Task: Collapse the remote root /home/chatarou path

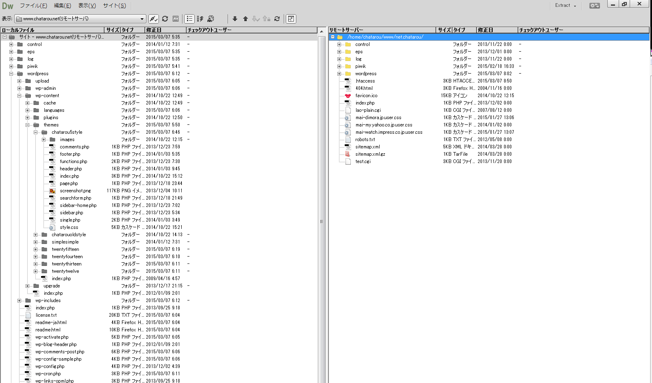Action: coord(333,37)
